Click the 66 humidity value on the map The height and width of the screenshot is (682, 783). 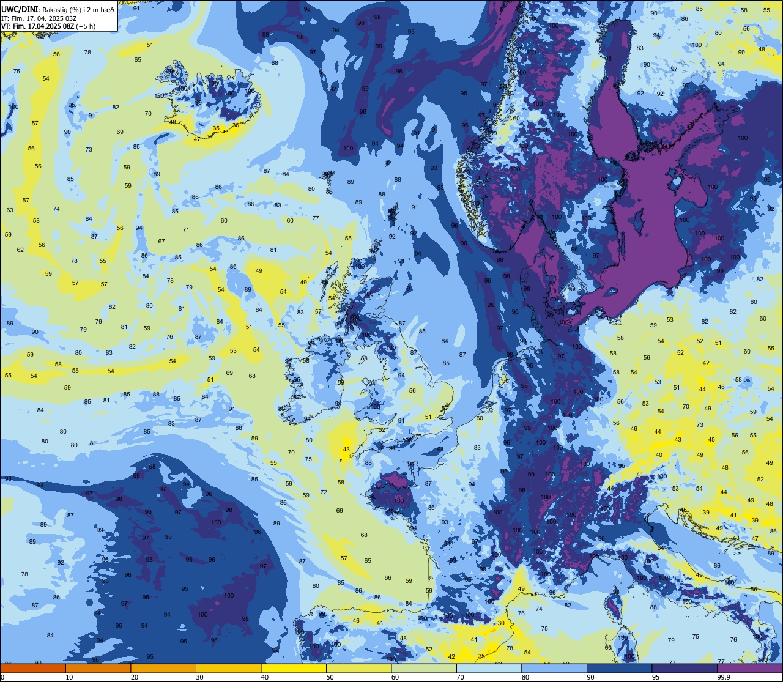[x=388, y=578]
